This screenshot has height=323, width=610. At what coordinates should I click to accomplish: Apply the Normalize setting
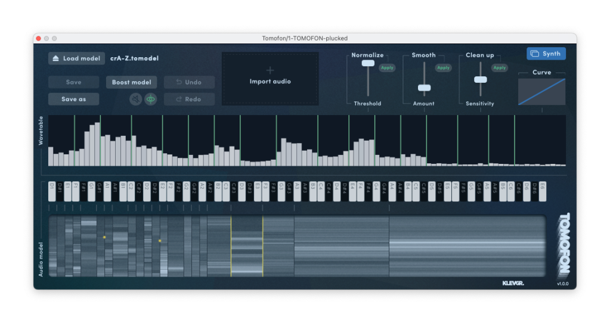click(387, 68)
